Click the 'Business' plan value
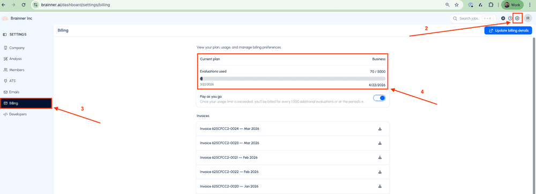This screenshot has height=194, width=536. coord(379,59)
